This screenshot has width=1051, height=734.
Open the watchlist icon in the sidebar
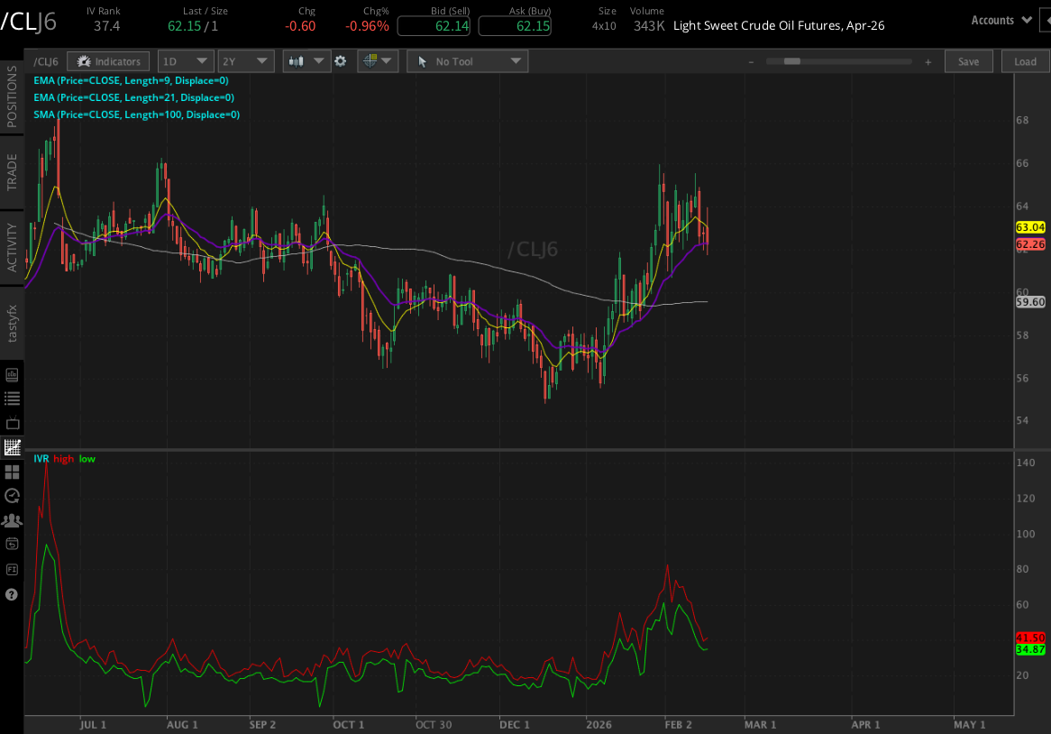tap(12, 398)
